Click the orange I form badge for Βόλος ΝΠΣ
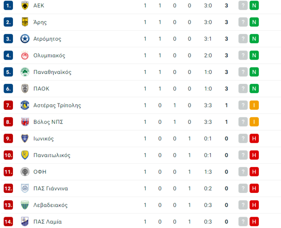This screenshot has height=228, width=281. [254, 122]
